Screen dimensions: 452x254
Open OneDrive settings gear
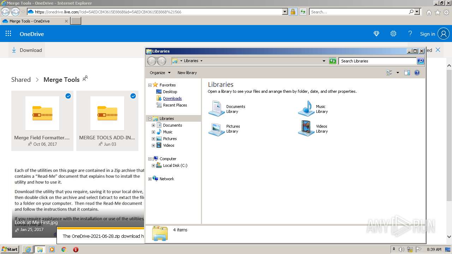[393, 34]
